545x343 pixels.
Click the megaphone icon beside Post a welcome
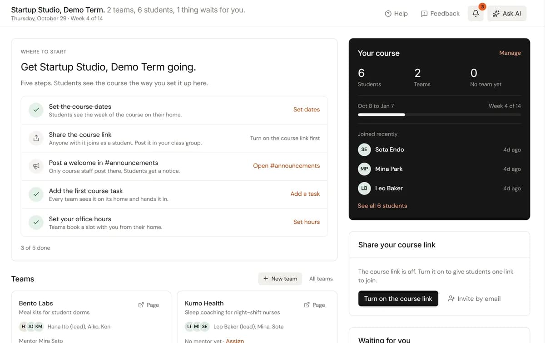pos(36,166)
